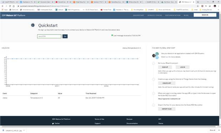Image resolution: width=221 pixels, height=133 pixels.
Task: Open the Analog Devices bookmarks folder
Action: pos(206,10)
